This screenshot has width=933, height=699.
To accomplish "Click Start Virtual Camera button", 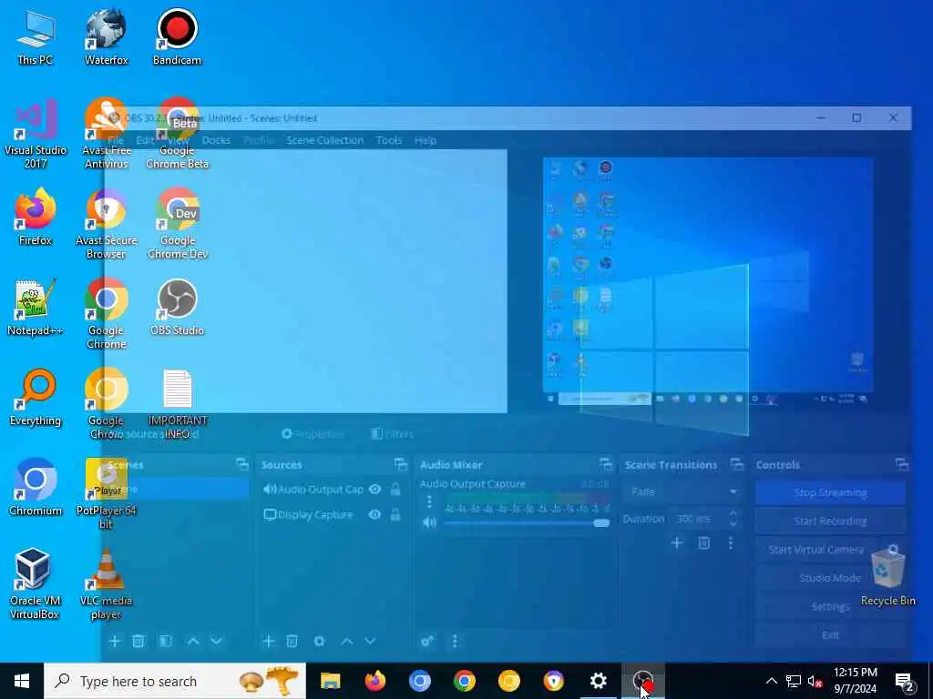I will tap(816, 549).
